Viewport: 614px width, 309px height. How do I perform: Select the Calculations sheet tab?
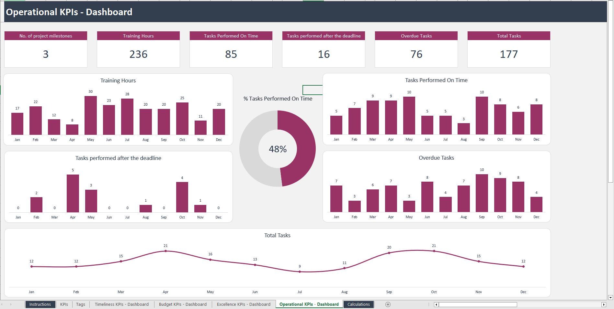click(358, 304)
